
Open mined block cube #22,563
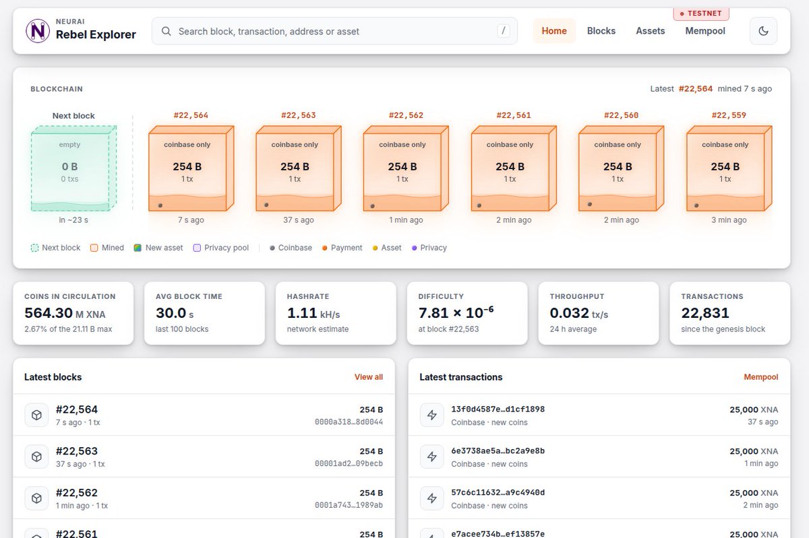coord(299,168)
